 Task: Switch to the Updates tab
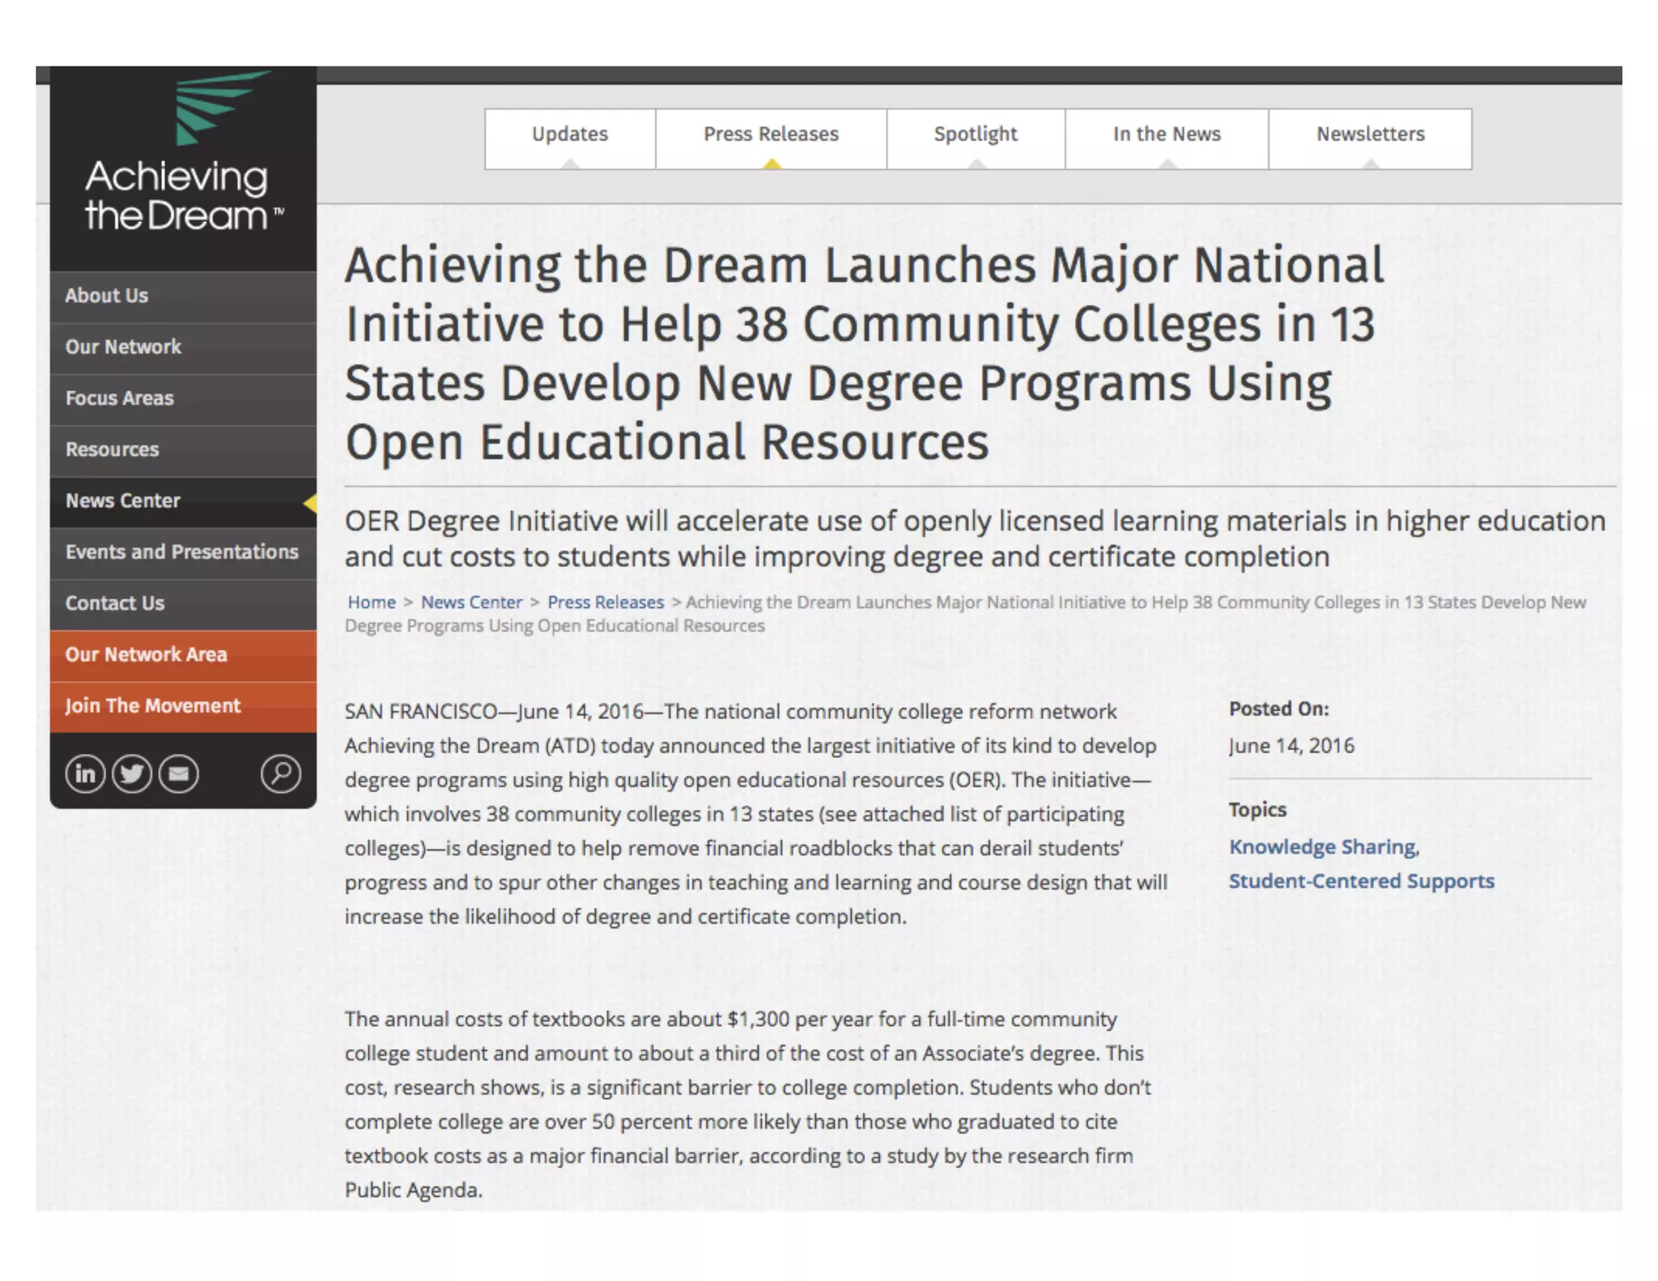[x=570, y=134]
